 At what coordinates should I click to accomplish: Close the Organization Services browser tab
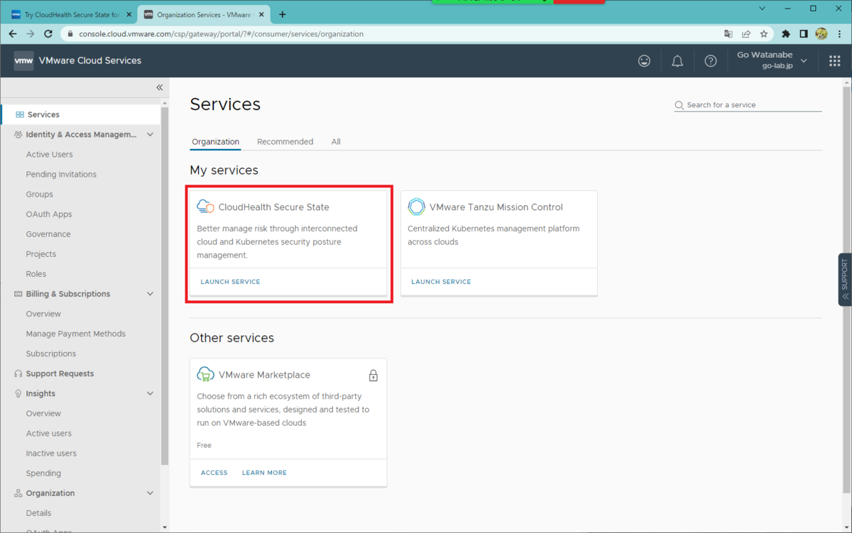pyautogui.click(x=261, y=14)
